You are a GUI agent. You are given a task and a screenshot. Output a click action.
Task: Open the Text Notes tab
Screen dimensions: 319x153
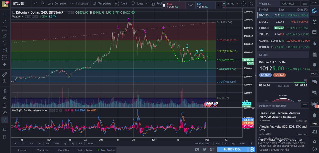43,150
